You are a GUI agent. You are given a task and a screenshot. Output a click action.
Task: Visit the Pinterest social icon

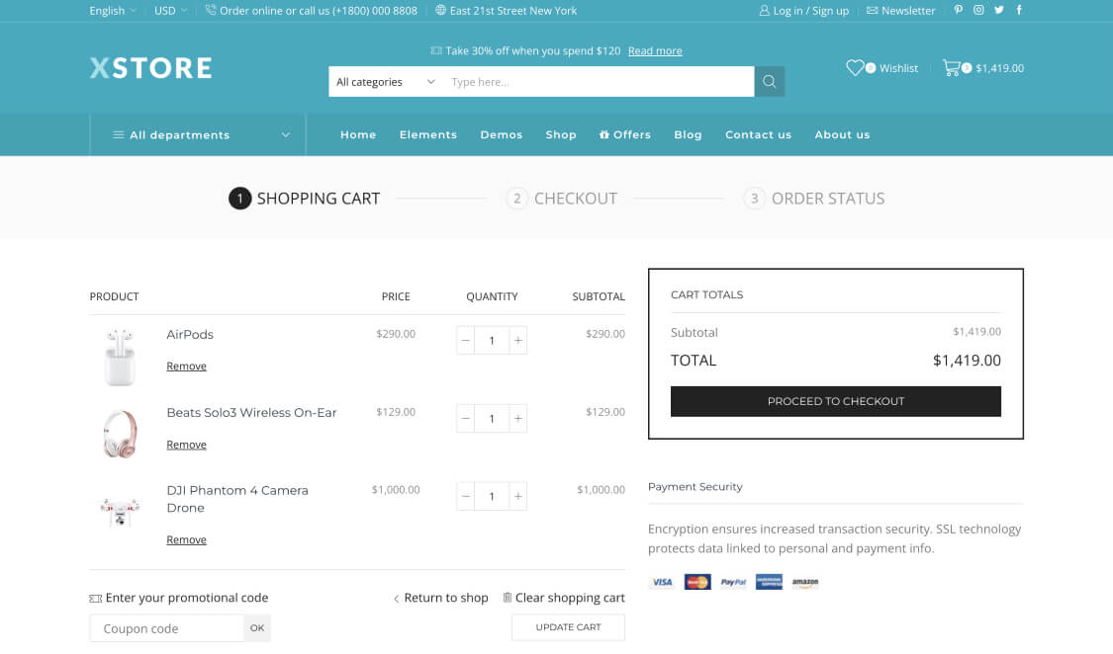coord(958,10)
